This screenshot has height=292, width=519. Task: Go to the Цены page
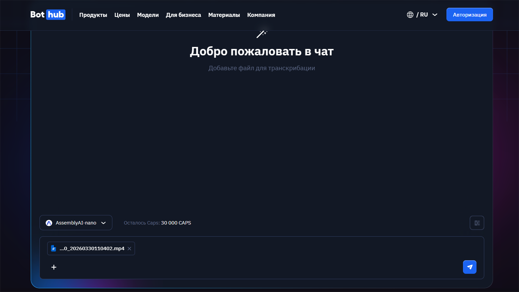(x=122, y=15)
